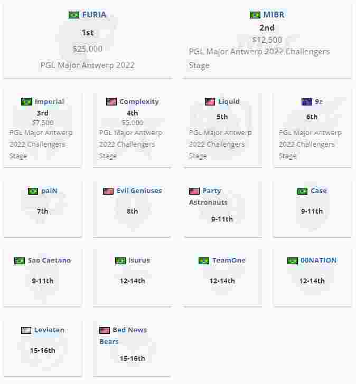356x384 pixels.
Task: Click the flag icon beside 00NATION
Action: [x=293, y=261]
